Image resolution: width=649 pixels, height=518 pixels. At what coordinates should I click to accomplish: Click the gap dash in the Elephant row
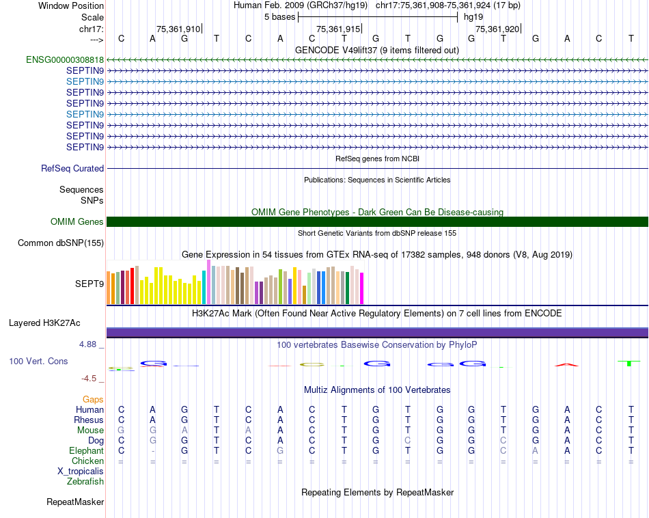click(153, 451)
